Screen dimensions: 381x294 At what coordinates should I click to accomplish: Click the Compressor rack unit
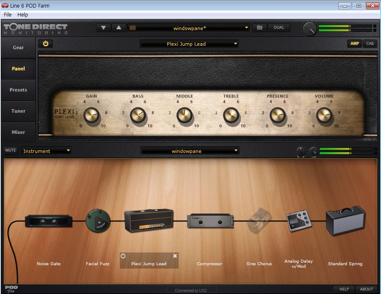click(210, 221)
